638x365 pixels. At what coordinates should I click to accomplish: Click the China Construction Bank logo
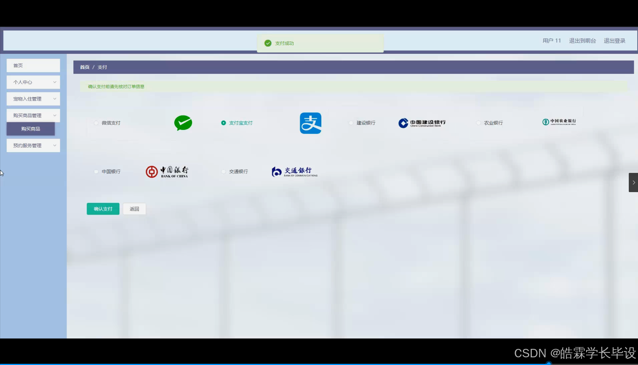(x=422, y=123)
